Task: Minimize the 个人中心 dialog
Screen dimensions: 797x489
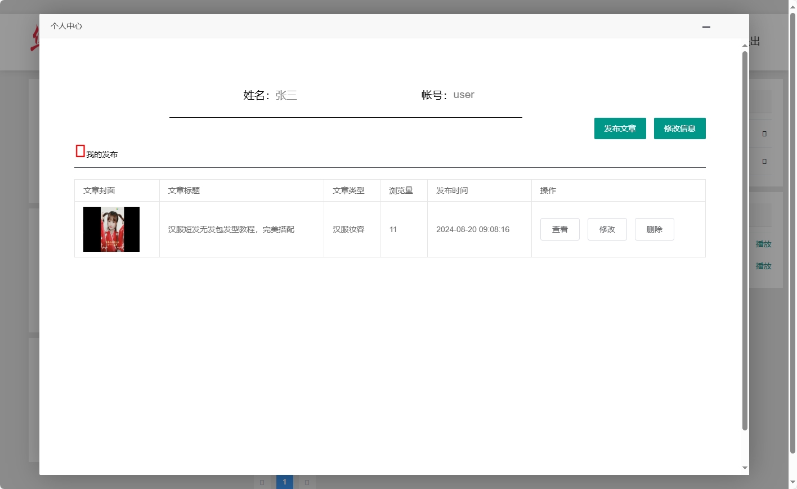Action: pos(706,26)
